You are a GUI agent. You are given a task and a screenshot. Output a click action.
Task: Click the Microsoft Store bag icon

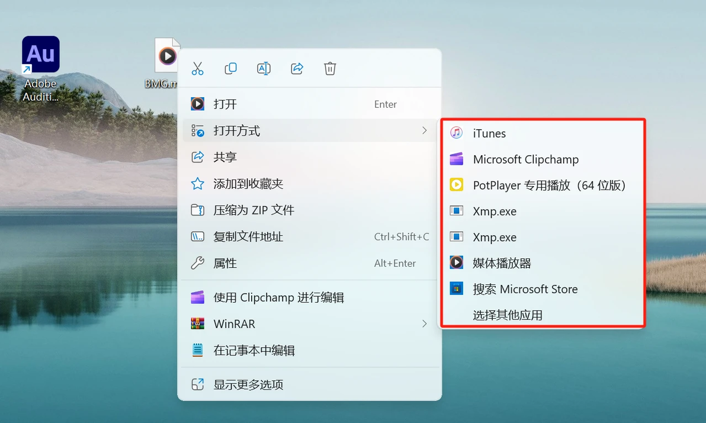point(456,289)
